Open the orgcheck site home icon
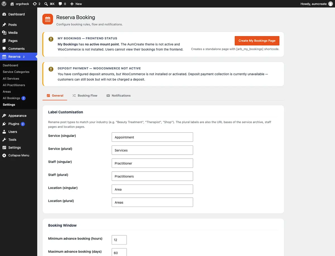 [x=12, y=4]
